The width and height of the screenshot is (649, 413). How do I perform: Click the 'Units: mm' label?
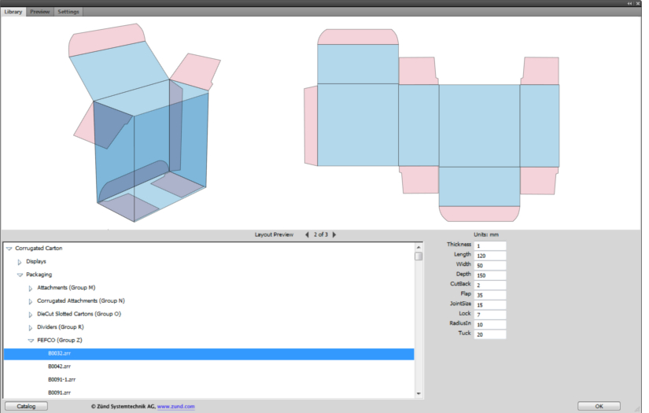point(486,234)
